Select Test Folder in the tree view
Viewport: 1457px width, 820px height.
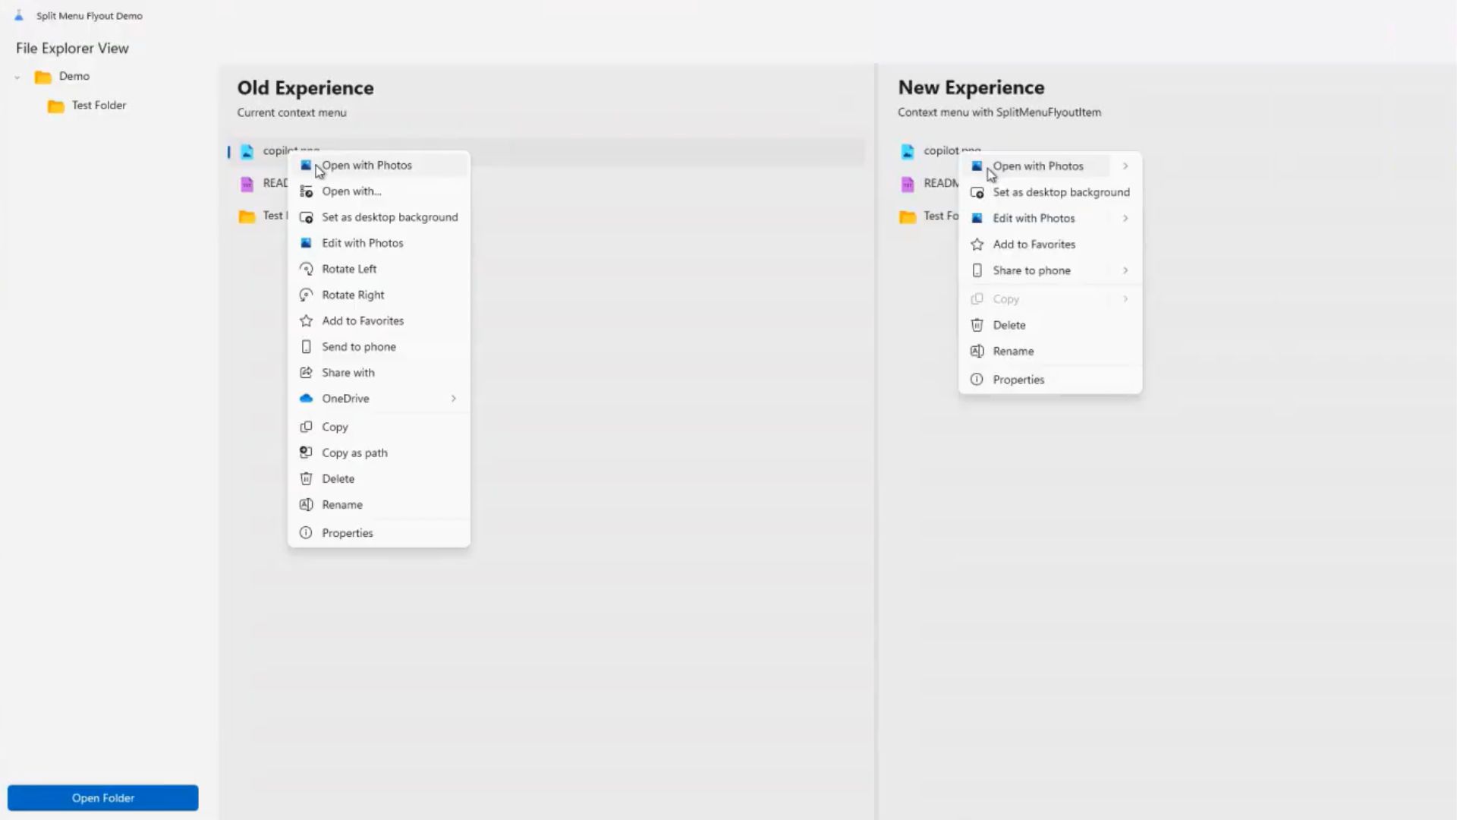[x=99, y=106]
